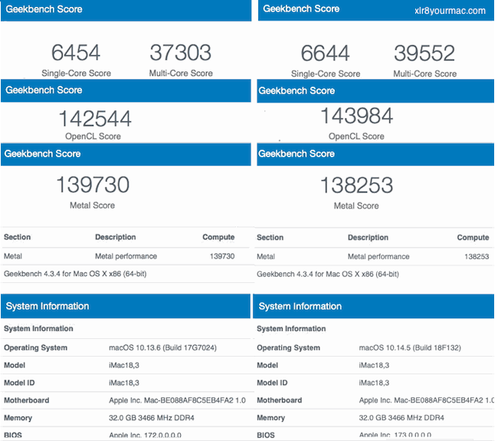498x441 pixels.
Task: Click the 6644 single-core score value
Action: click(x=325, y=53)
